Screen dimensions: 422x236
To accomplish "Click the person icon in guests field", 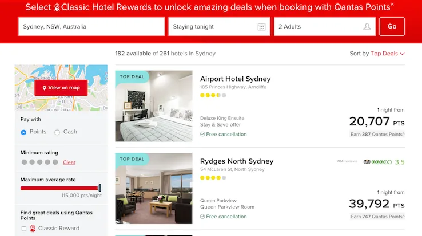I will (x=367, y=27).
